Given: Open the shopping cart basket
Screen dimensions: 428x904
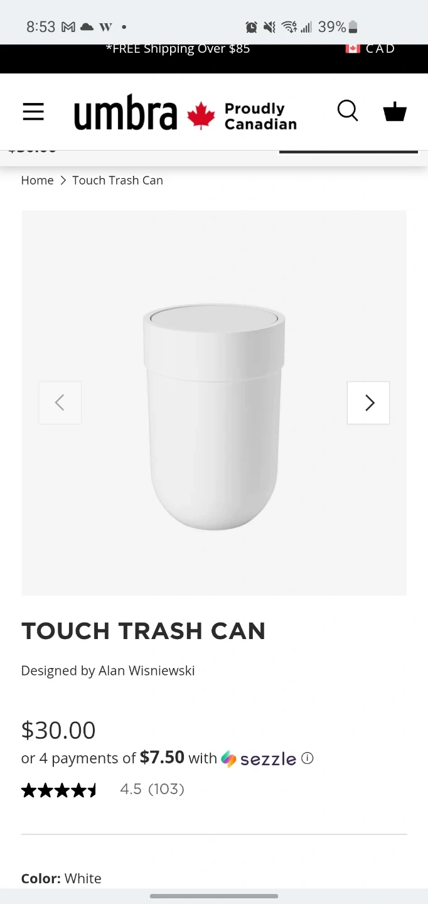Looking at the screenshot, I should pyautogui.click(x=395, y=112).
